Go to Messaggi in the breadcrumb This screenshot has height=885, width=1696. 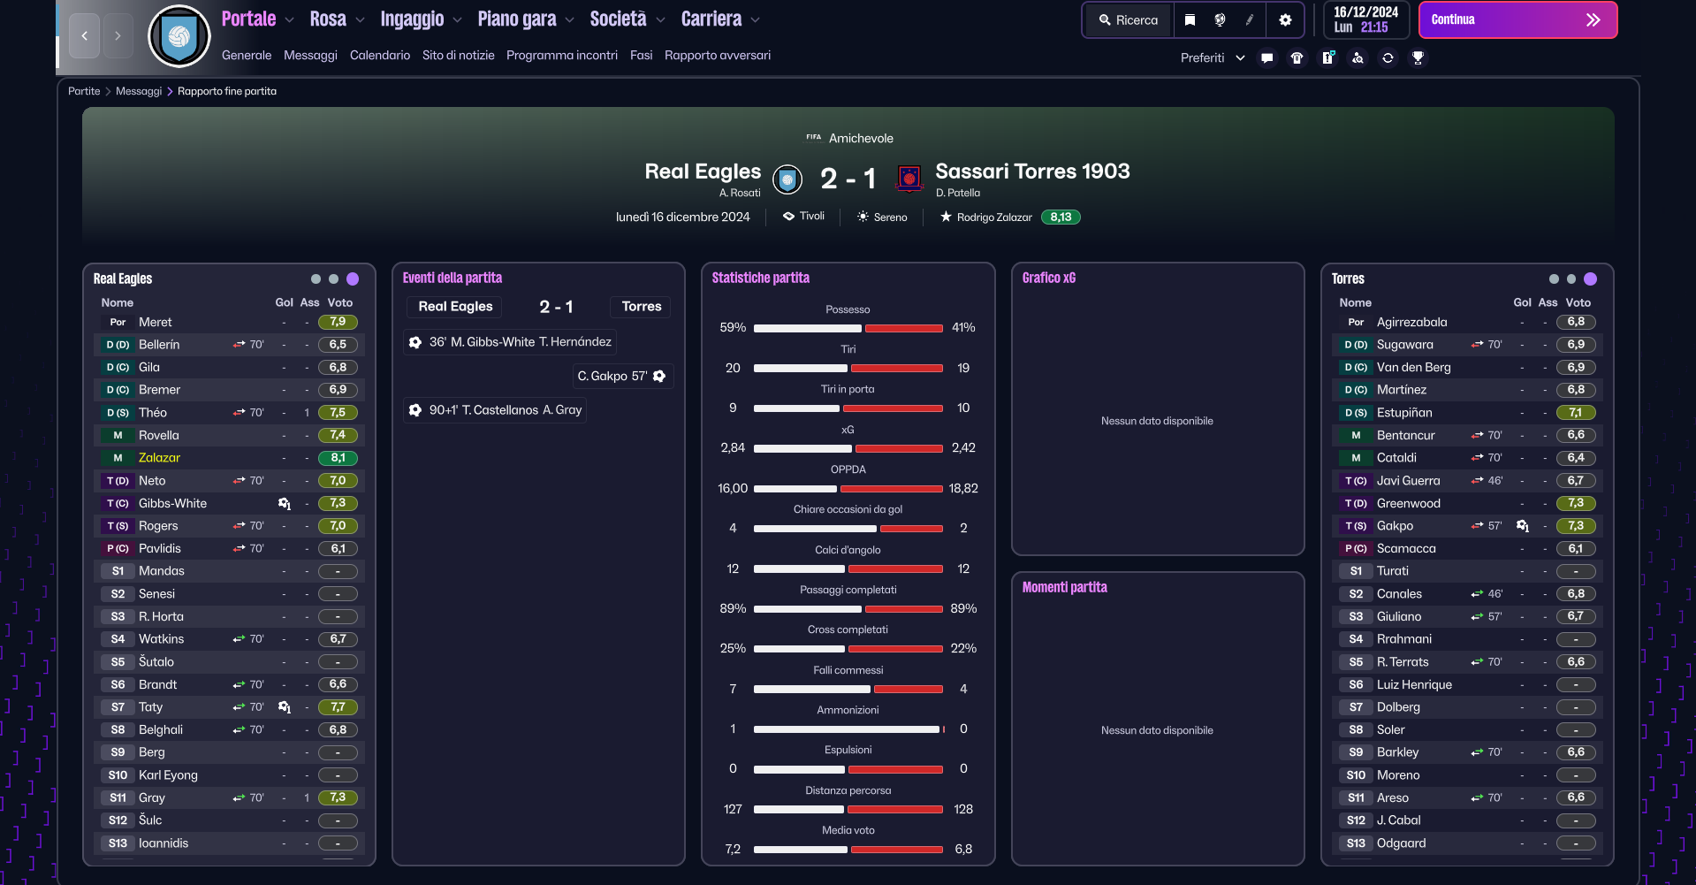pos(139,91)
